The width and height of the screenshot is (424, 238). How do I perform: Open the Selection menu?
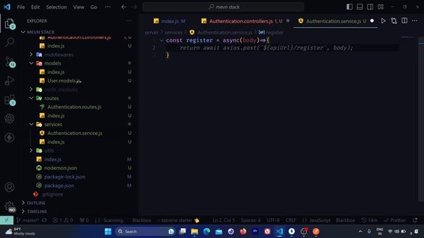pos(56,7)
